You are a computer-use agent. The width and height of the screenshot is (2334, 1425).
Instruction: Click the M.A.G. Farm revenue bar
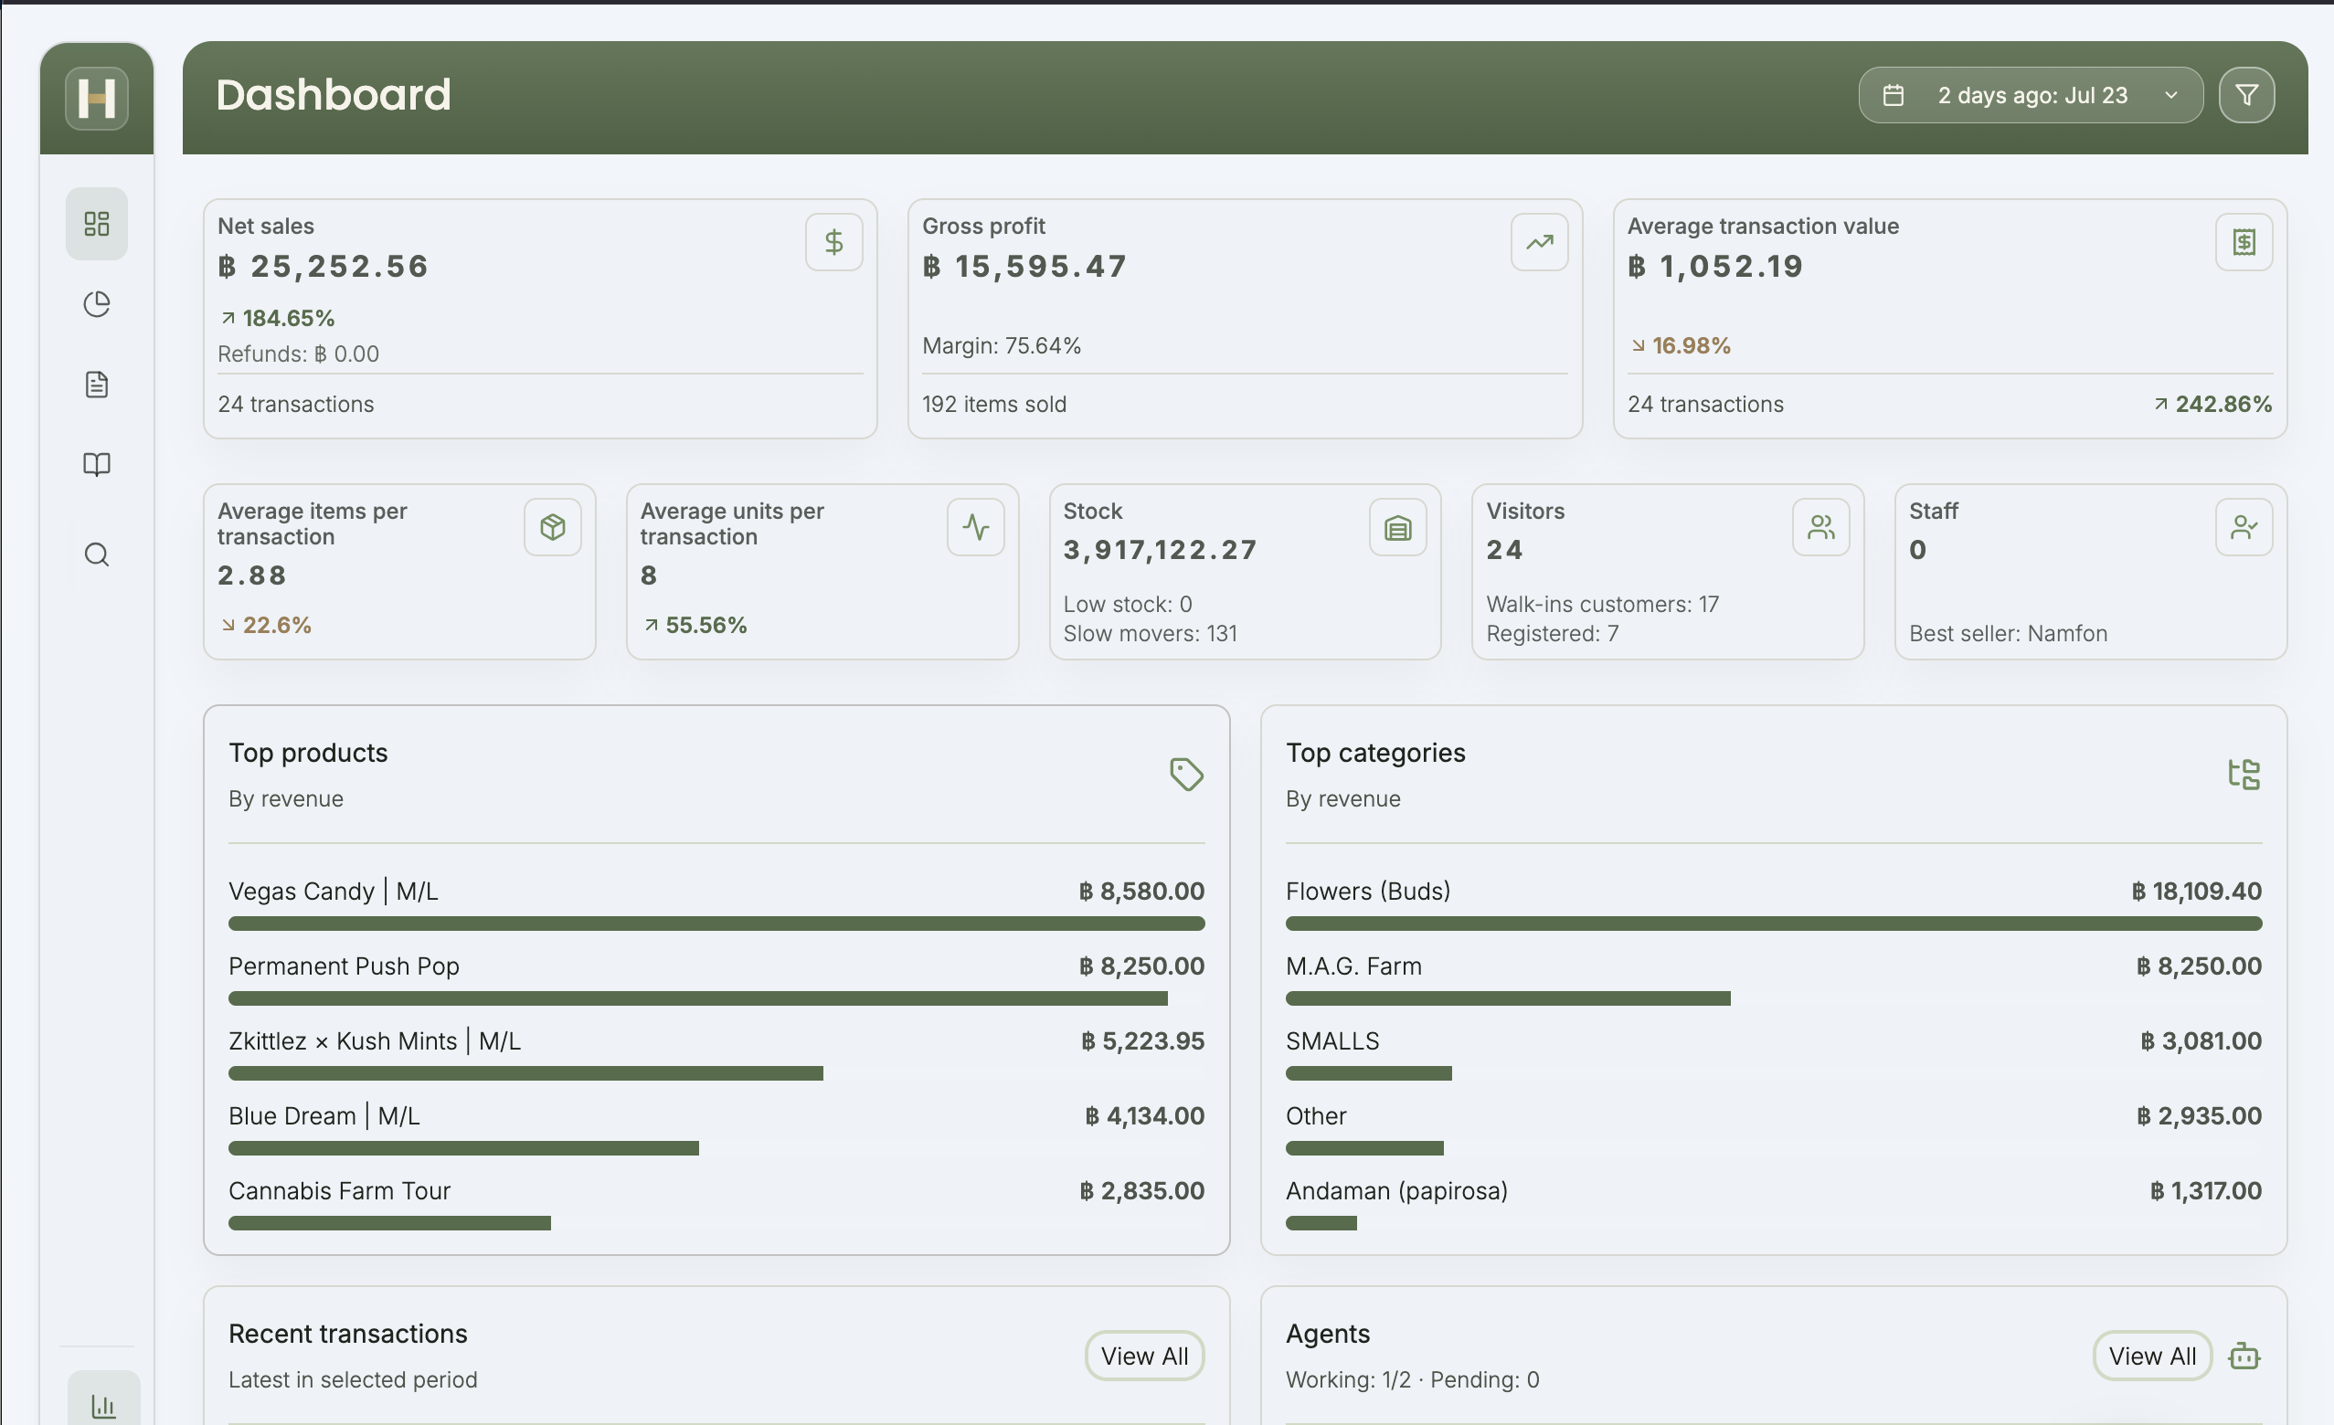tap(1507, 998)
